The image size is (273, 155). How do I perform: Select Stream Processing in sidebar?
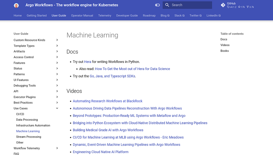tap(29, 137)
